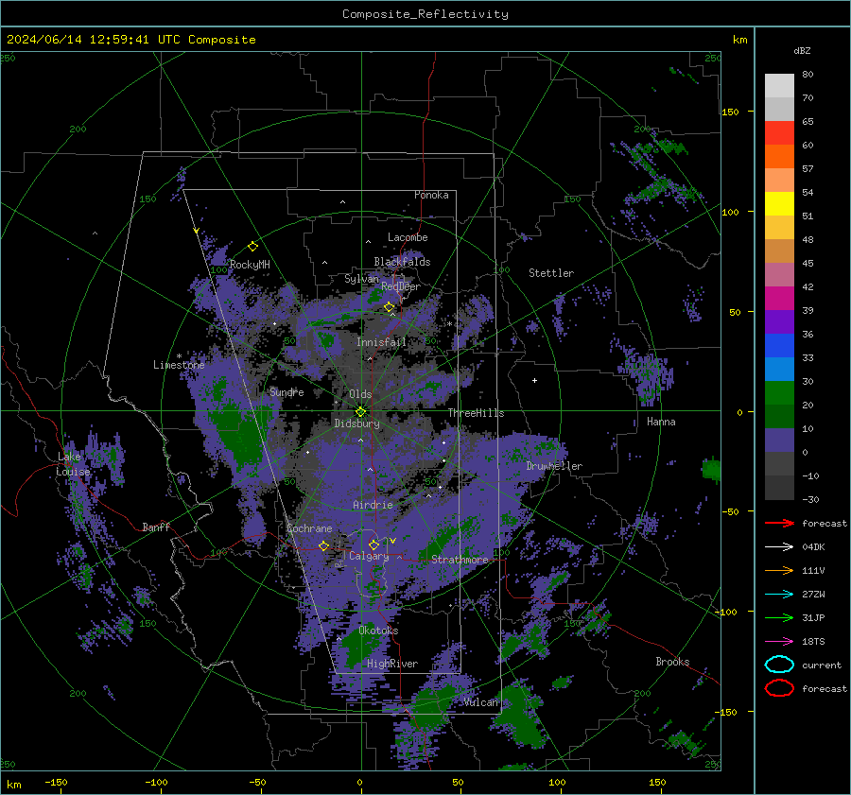Click the Hanna label
The height and width of the screenshot is (795, 851).
[661, 422]
